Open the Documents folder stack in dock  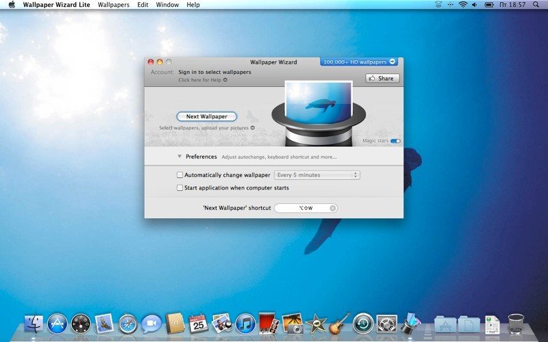coord(469,324)
